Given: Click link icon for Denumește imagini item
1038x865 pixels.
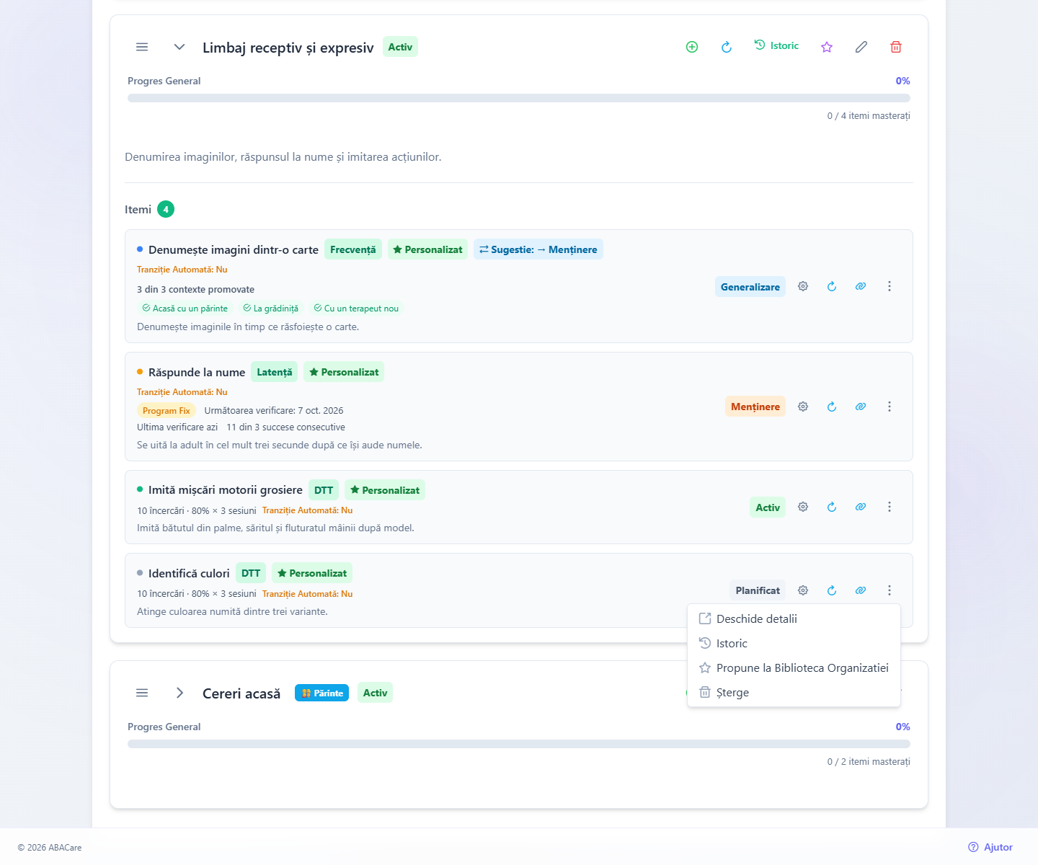Looking at the screenshot, I should point(861,286).
